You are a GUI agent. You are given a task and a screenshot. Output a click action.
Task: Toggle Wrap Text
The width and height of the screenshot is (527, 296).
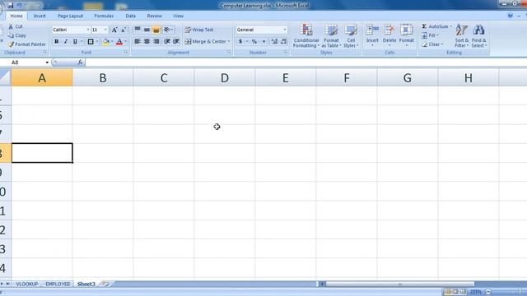coord(198,30)
